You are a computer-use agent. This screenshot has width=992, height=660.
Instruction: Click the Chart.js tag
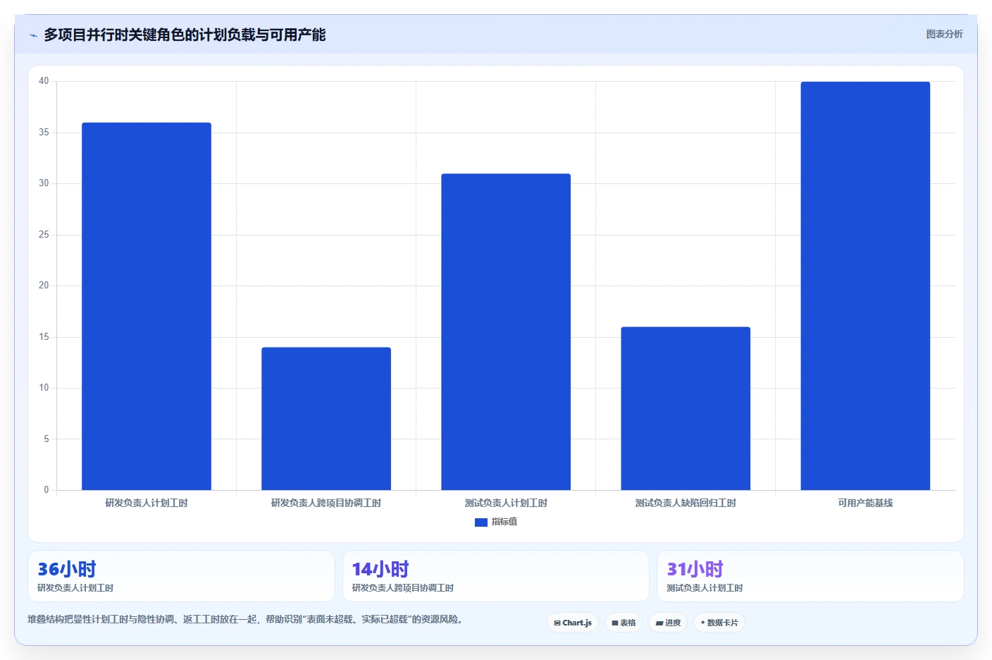[x=573, y=623]
